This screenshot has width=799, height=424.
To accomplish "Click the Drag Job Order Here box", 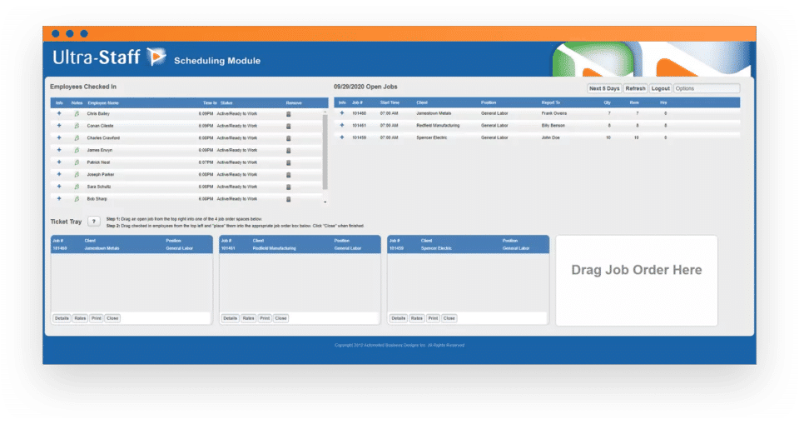I will tap(637, 280).
